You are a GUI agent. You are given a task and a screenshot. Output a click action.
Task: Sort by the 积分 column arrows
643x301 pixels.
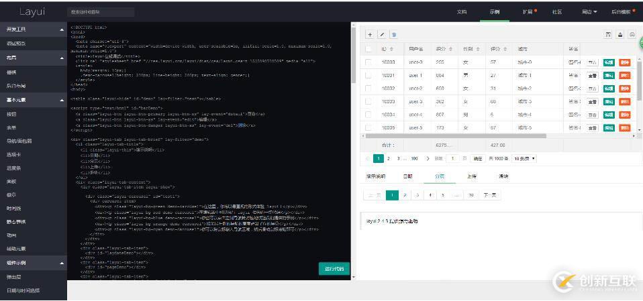click(451, 49)
